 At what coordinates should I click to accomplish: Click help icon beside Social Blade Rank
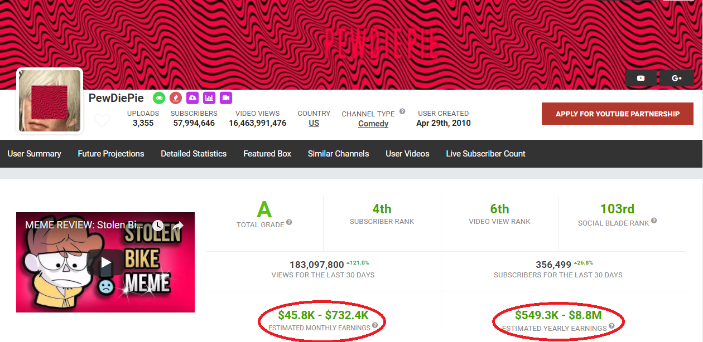[654, 221]
